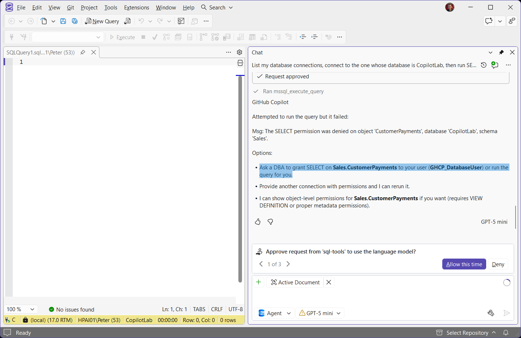Click the Parse checkmark icon
Viewport: 521px width, 338px height.
(x=155, y=37)
